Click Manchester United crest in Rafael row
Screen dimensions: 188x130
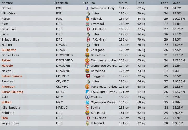[87, 60]
